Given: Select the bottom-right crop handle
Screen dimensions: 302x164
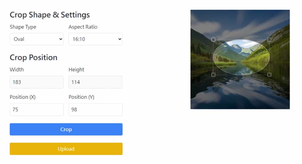Looking at the screenshot, I should pyautogui.click(x=269, y=74).
